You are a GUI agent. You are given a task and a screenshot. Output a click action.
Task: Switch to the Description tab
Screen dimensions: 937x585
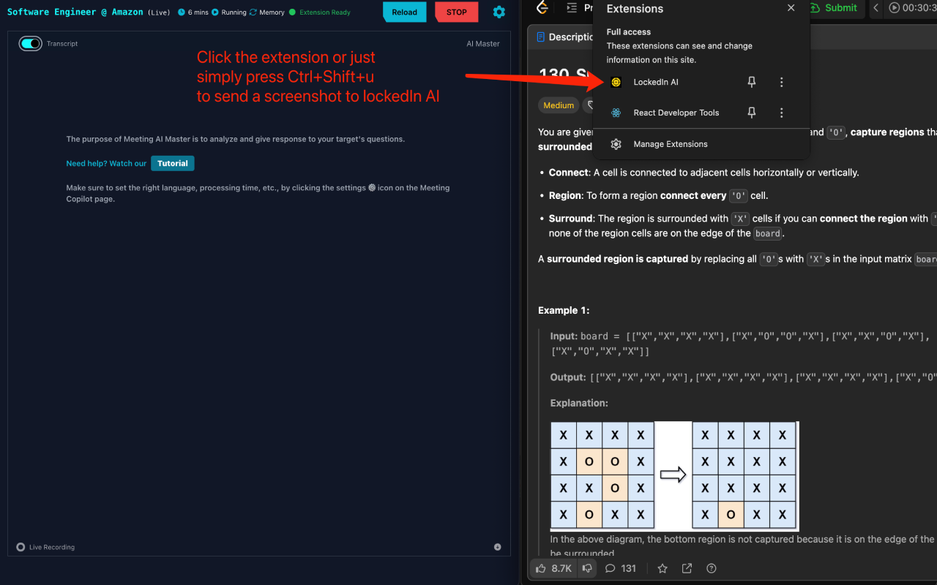click(564, 37)
